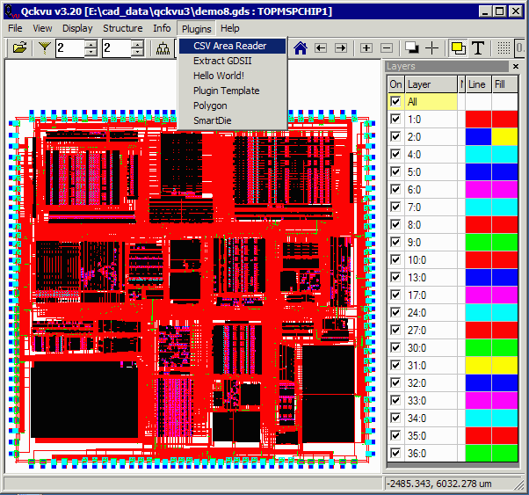The width and height of the screenshot is (529, 495).
Task: Toggle visibility of layer 1:0
Action: (x=395, y=119)
